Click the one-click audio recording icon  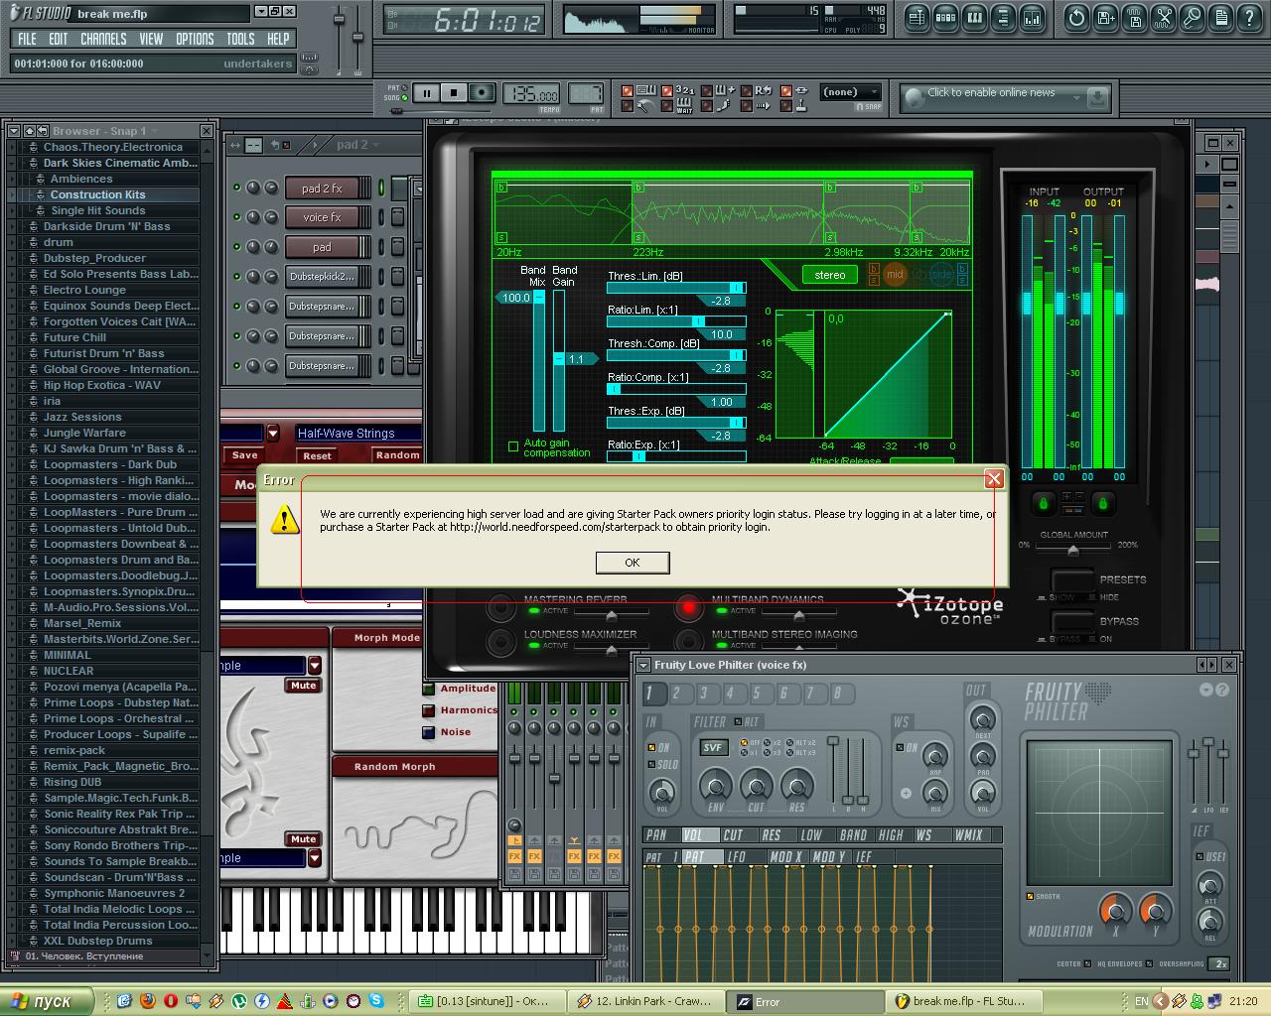click(1192, 18)
